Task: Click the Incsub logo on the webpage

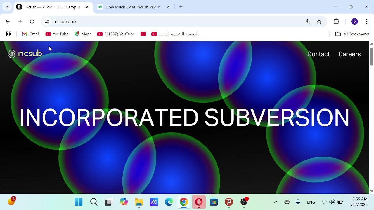Action: pyautogui.click(x=25, y=54)
